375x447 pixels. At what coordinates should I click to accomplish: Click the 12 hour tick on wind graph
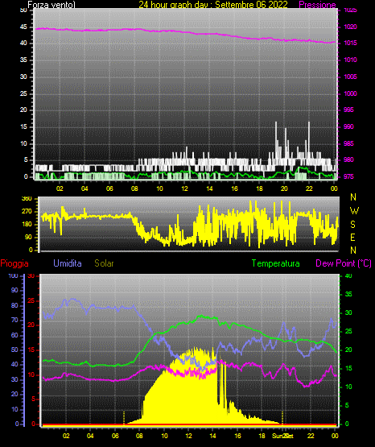pos(184,188)
